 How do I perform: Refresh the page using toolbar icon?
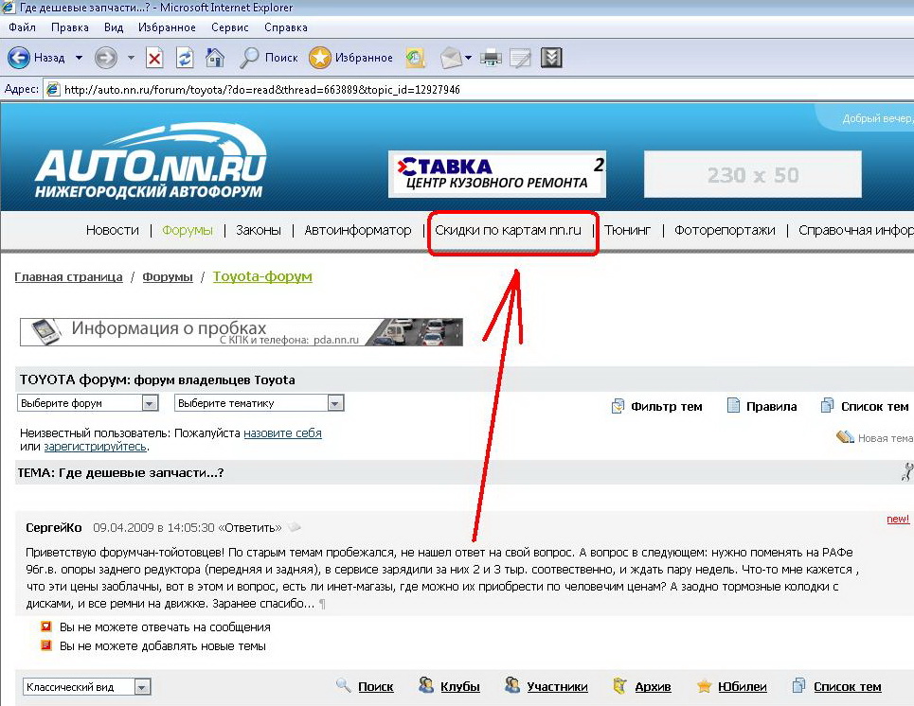click(x=185, y=58)
